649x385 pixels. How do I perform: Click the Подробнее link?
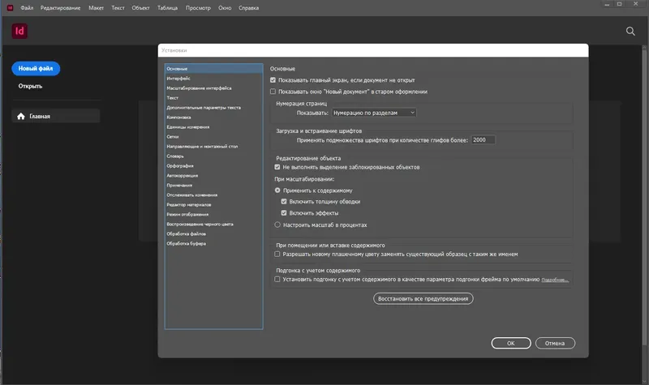coord(555,280)
